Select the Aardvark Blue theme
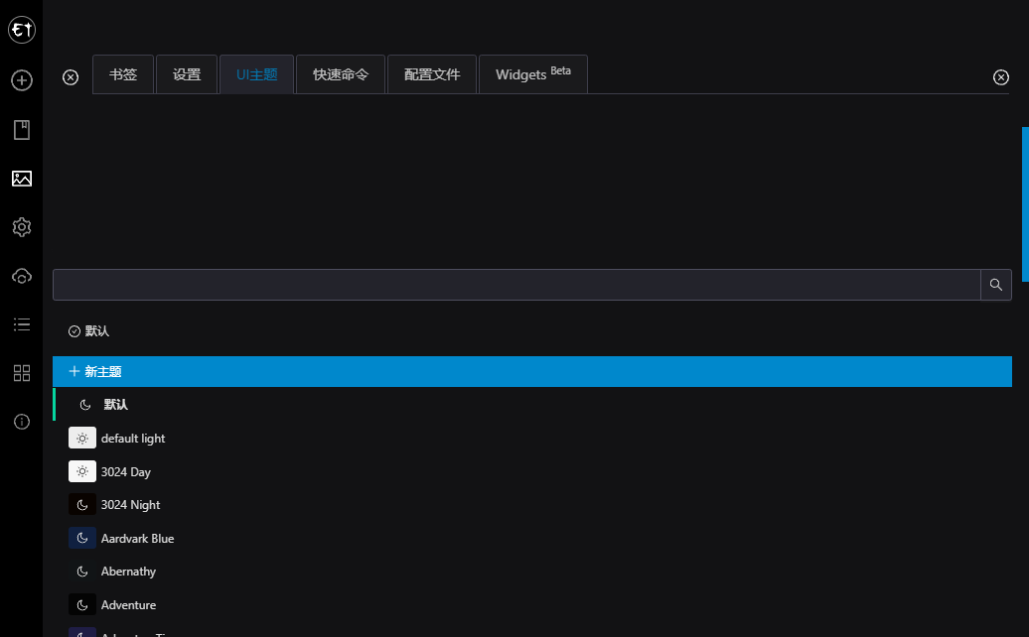Screen dimensions: 1029x637 (137, 538)
